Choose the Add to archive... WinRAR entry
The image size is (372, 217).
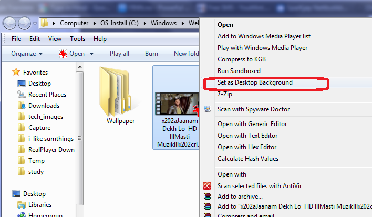click(240, 196)
